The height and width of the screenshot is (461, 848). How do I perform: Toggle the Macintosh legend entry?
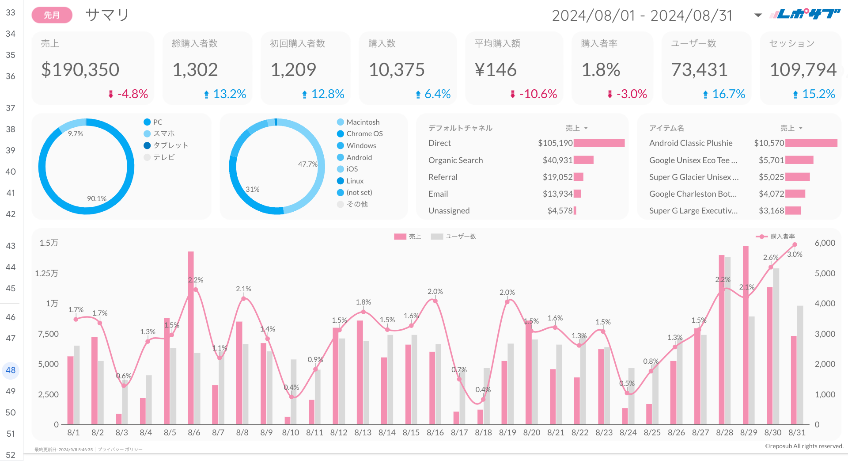tap(363, 122)
